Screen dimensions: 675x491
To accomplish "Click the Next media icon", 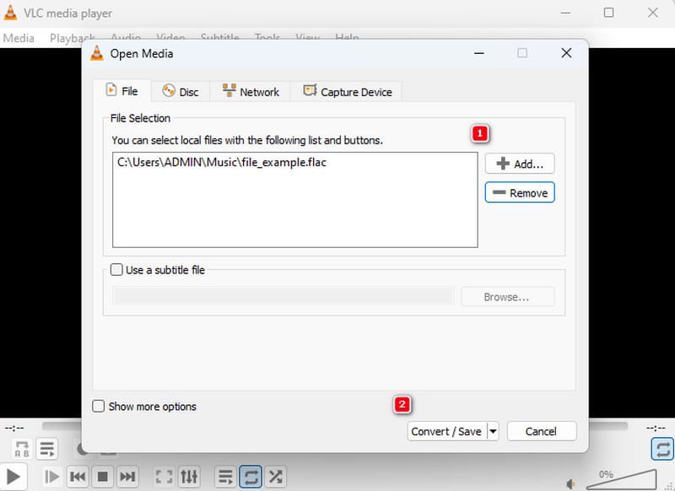I will pyautogui.click(x=127, y=477).
